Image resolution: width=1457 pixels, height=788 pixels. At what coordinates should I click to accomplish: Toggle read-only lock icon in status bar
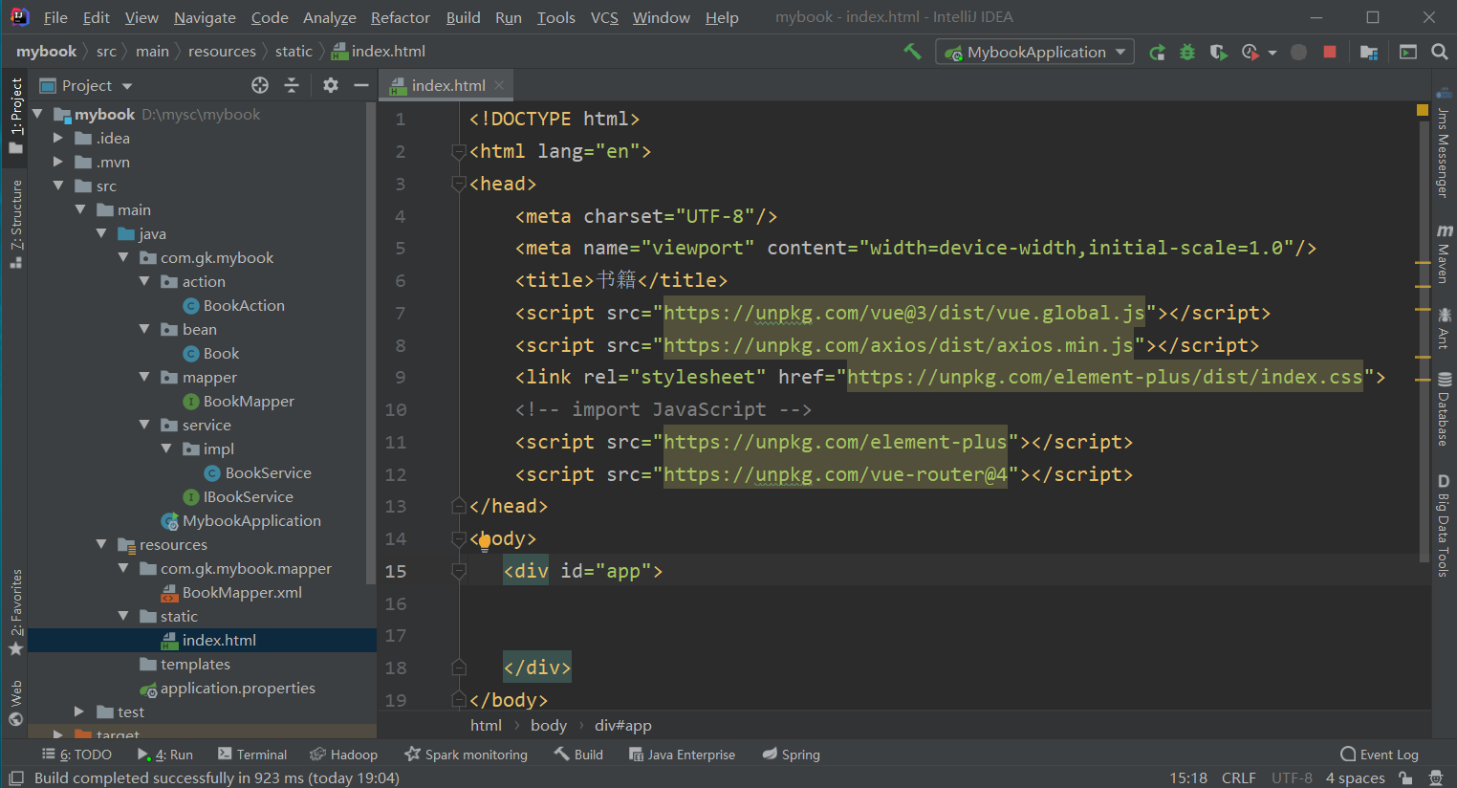coord(1405,778)
